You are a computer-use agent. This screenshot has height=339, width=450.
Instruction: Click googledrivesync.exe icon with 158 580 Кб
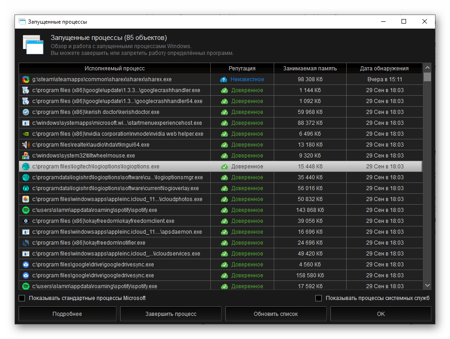[x=26, y=275]
